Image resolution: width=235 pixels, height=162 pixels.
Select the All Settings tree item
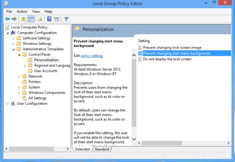(38, 98)
